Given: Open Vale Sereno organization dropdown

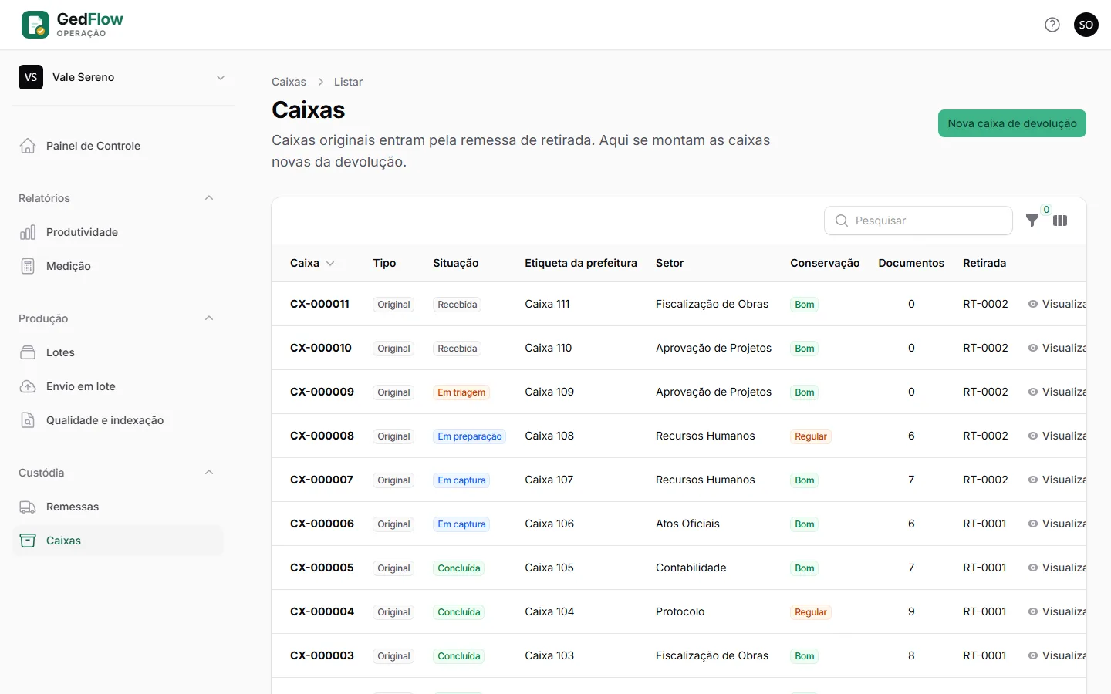Looking at the screenshot, I should [x=123, y=77].
